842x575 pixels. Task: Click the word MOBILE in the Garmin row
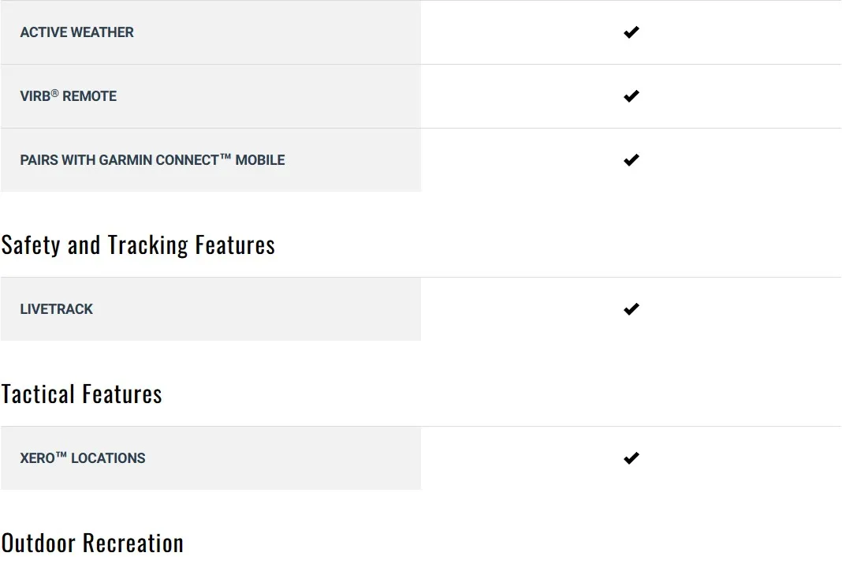260,160
